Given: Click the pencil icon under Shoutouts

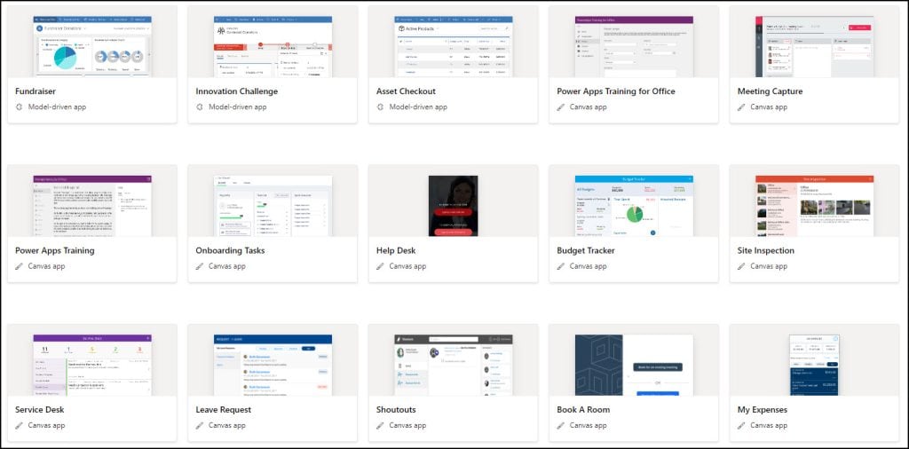Looking at the screenshot, I should (x=380, y=426).
